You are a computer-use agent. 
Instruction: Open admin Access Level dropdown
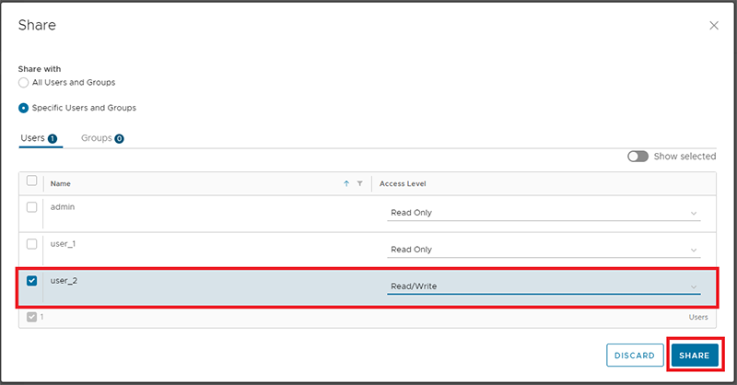point(544,213)
